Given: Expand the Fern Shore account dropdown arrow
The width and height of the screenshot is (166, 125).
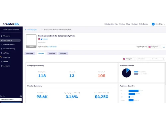Looking at the screenshot, I should click(165, 24).
